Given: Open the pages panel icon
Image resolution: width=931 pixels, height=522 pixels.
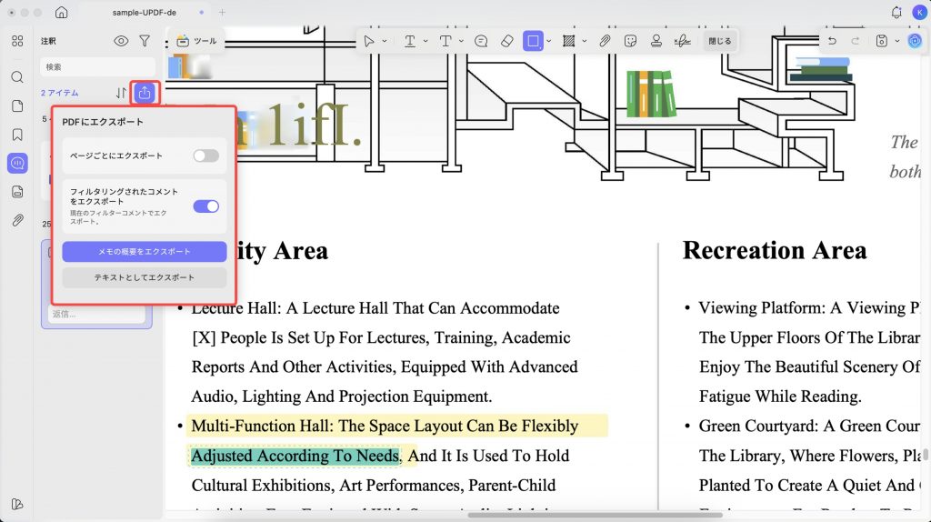Looking at the screenshot, I should pos(17,105).
